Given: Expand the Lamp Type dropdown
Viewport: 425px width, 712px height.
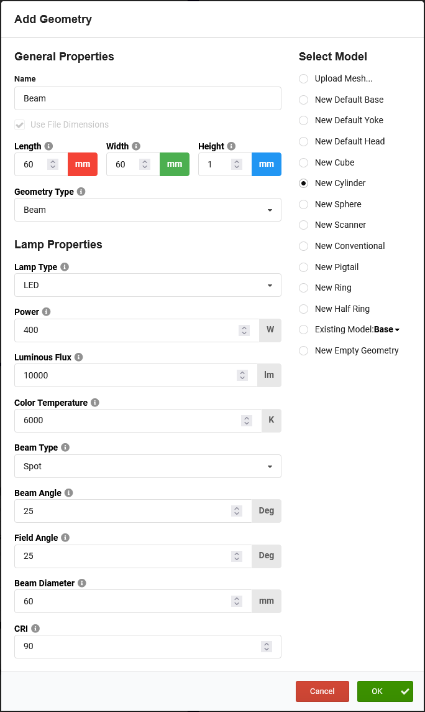Looking at the screenshot, I should [147, 285].
